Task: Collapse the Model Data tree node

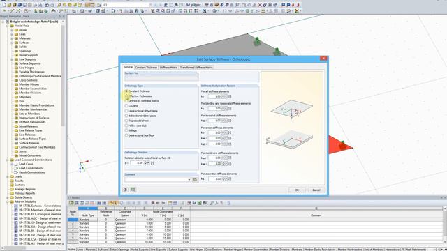Action: click(8, 26)
